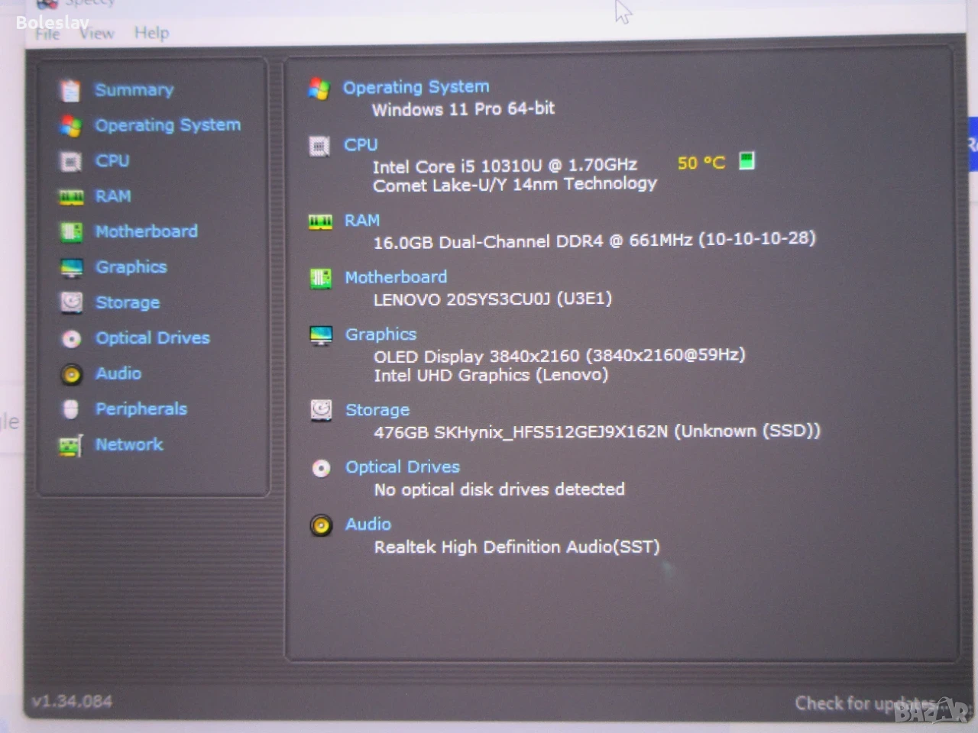Click the Audio icon in summary pane
Screen dimensions: 978x733
point(321,525)
